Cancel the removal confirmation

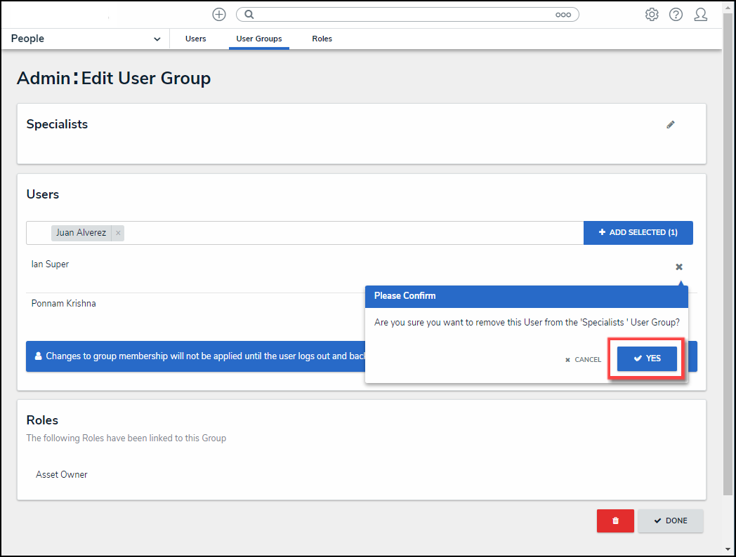[x=584, y=359]
